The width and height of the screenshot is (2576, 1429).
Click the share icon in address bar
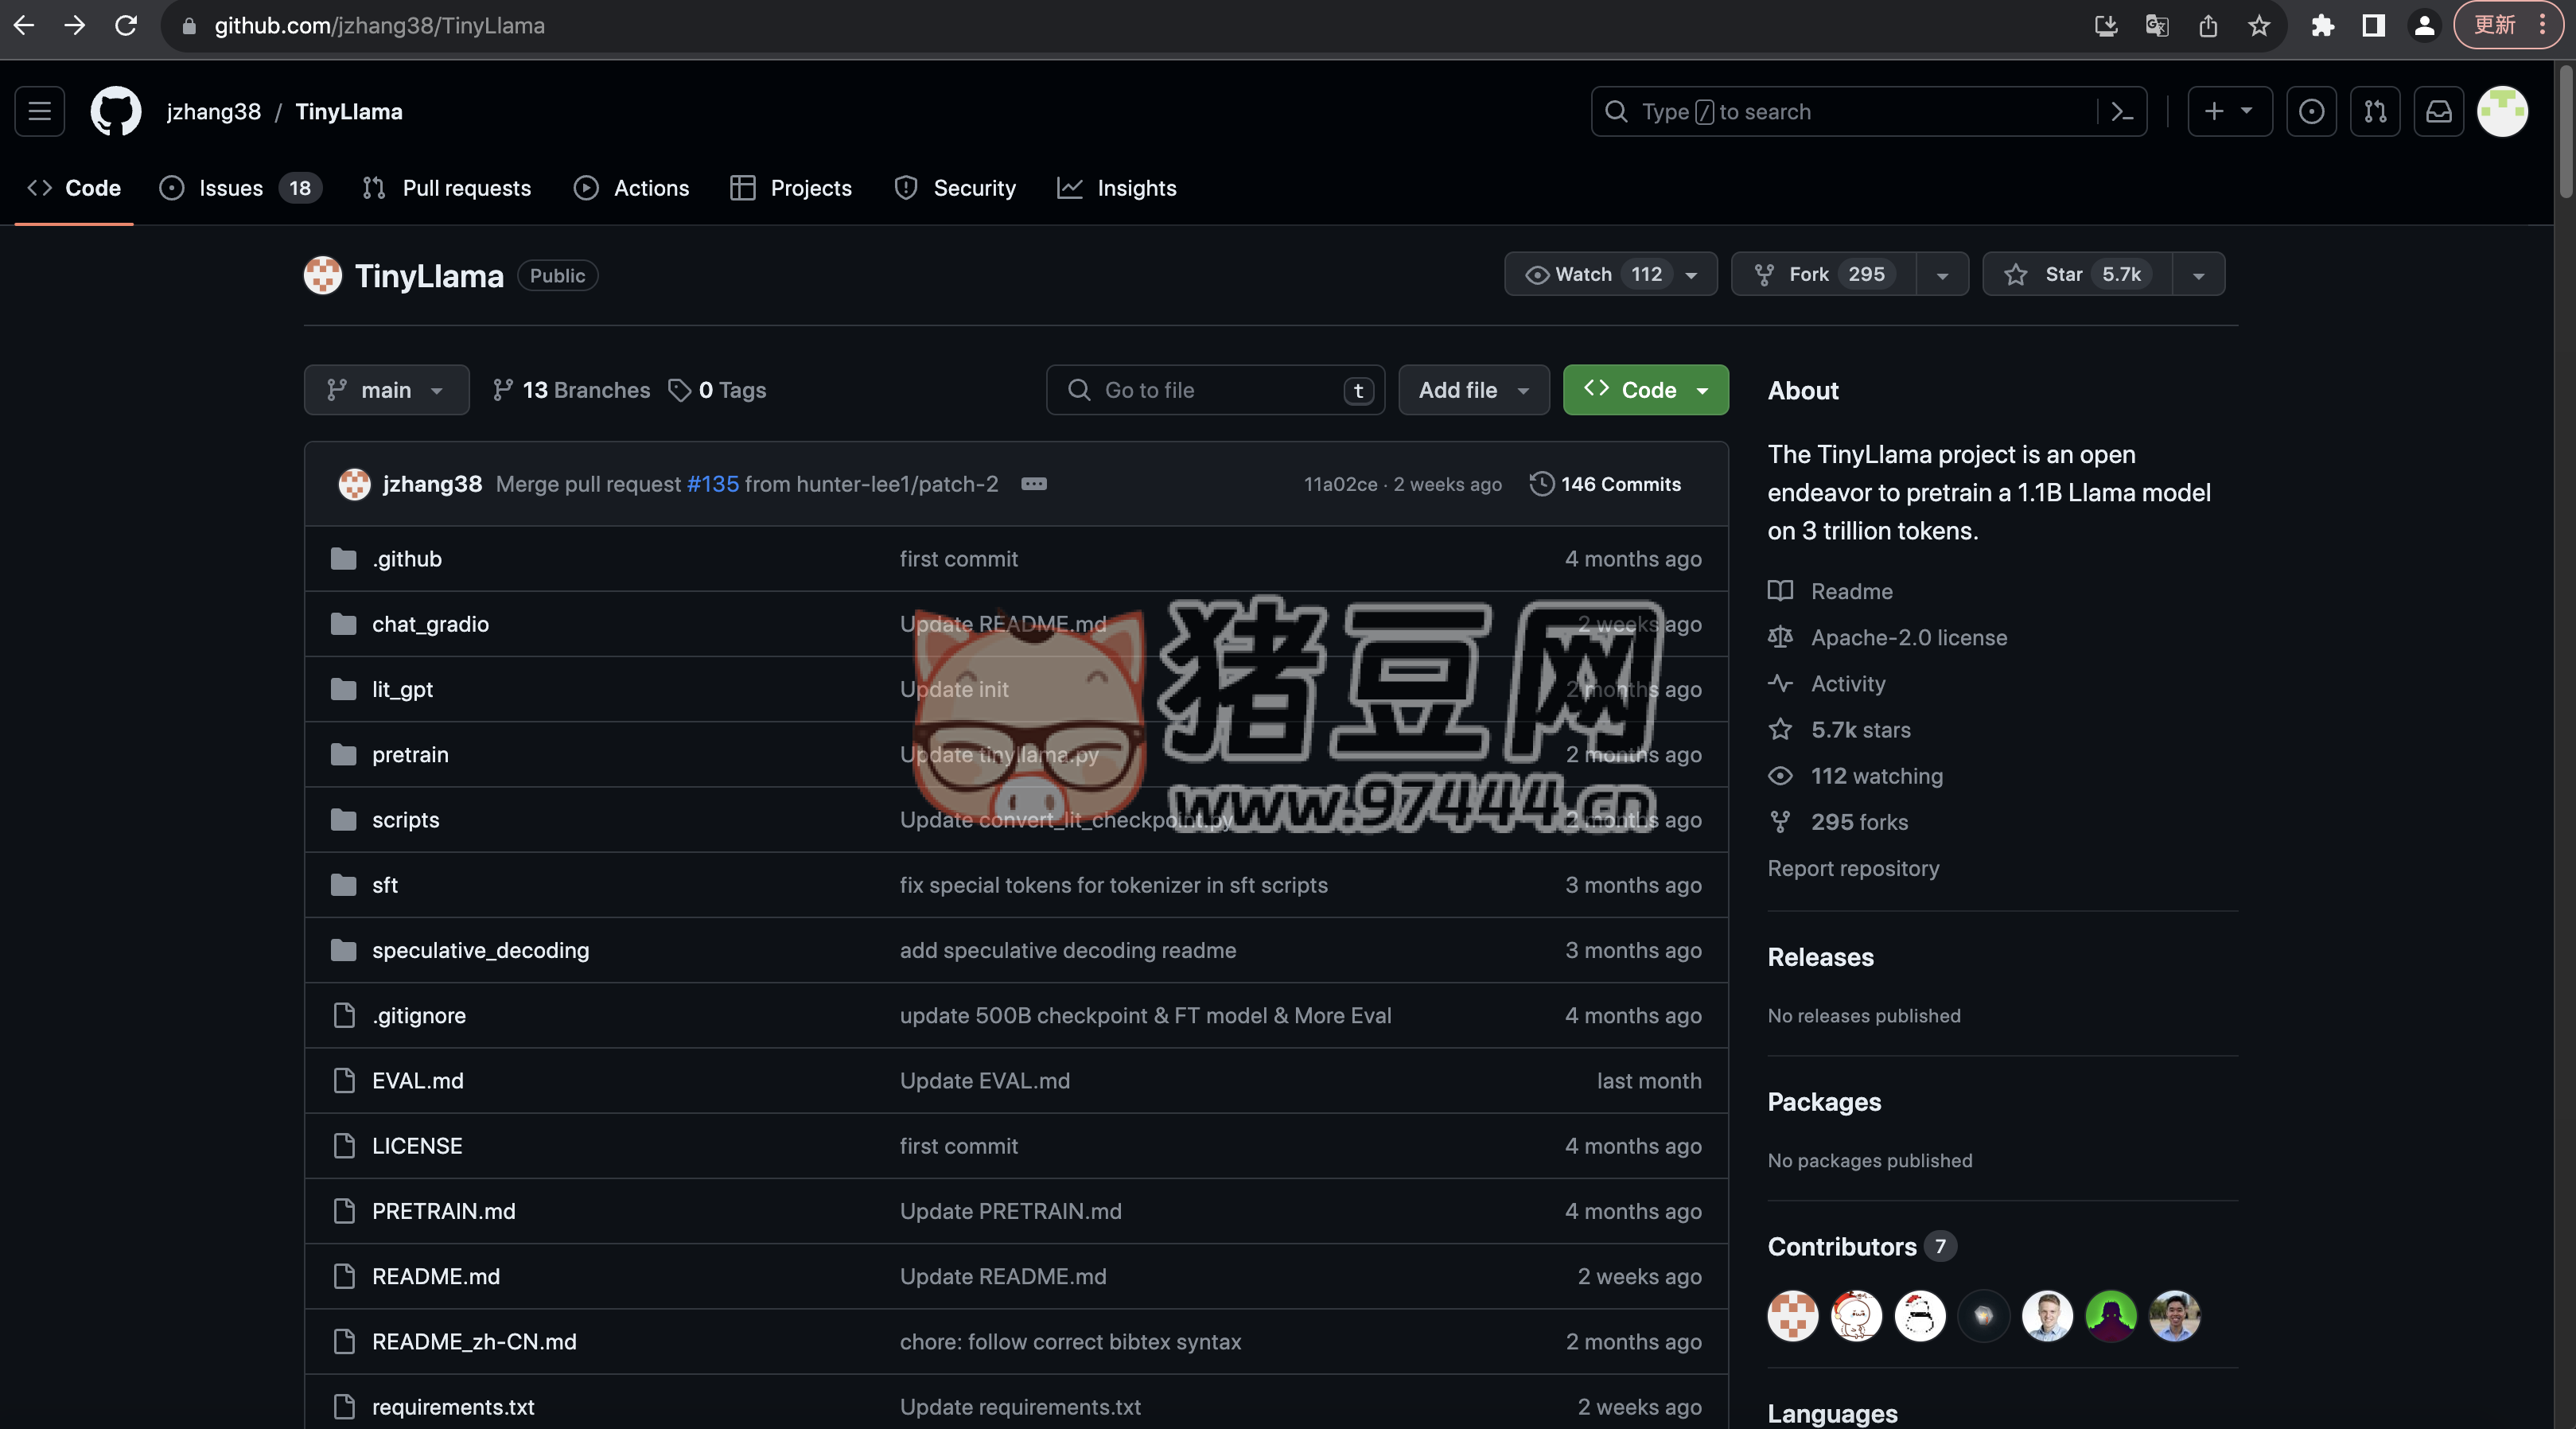[2208, 25]
